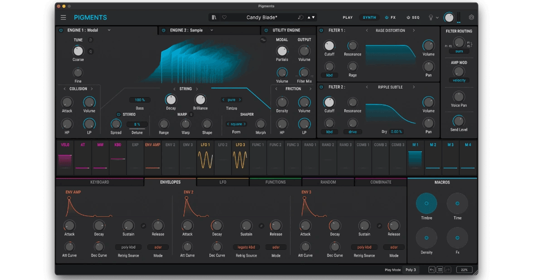This screenshot has height=280, width=533.
Task: Toggle the FX section power button
Action: (386, 17)
